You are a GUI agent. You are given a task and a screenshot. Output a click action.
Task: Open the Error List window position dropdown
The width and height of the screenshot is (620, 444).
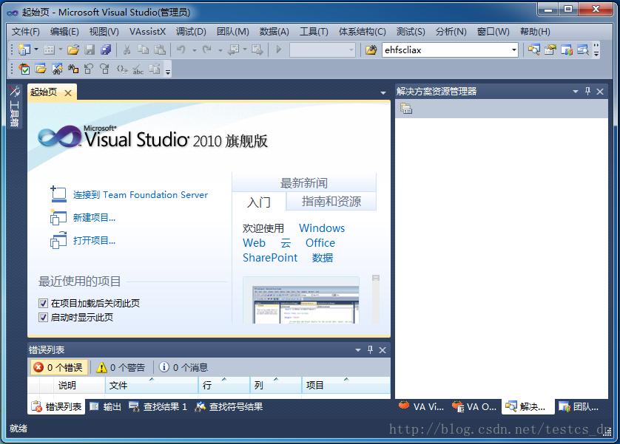358,350
